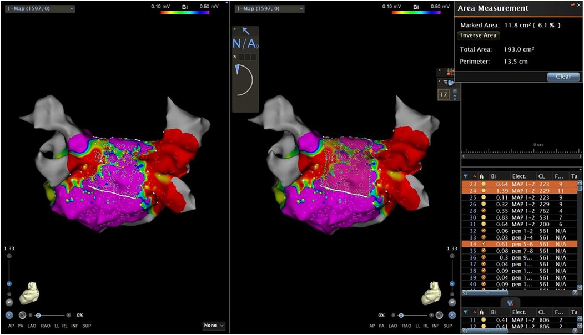Viewport: 584px width, 335px height.
Task: Toggle the check marker of point 36
Action: point(484,257)
